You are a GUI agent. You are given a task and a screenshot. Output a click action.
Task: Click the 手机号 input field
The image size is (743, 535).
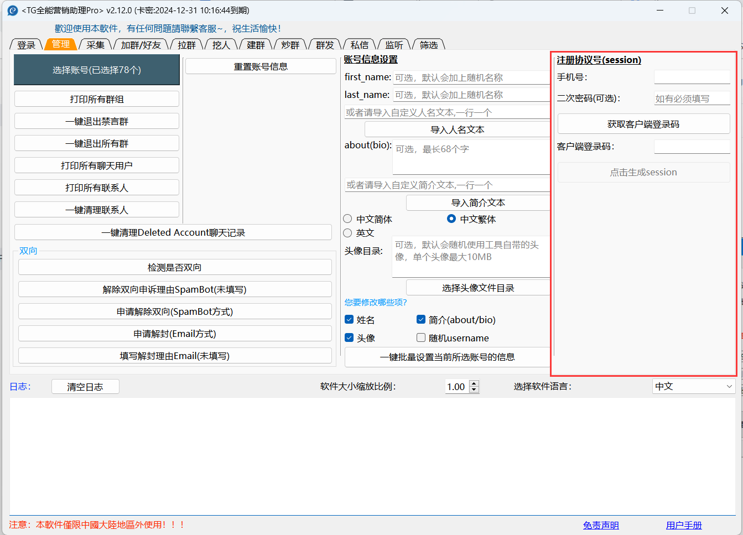[692, 77]
